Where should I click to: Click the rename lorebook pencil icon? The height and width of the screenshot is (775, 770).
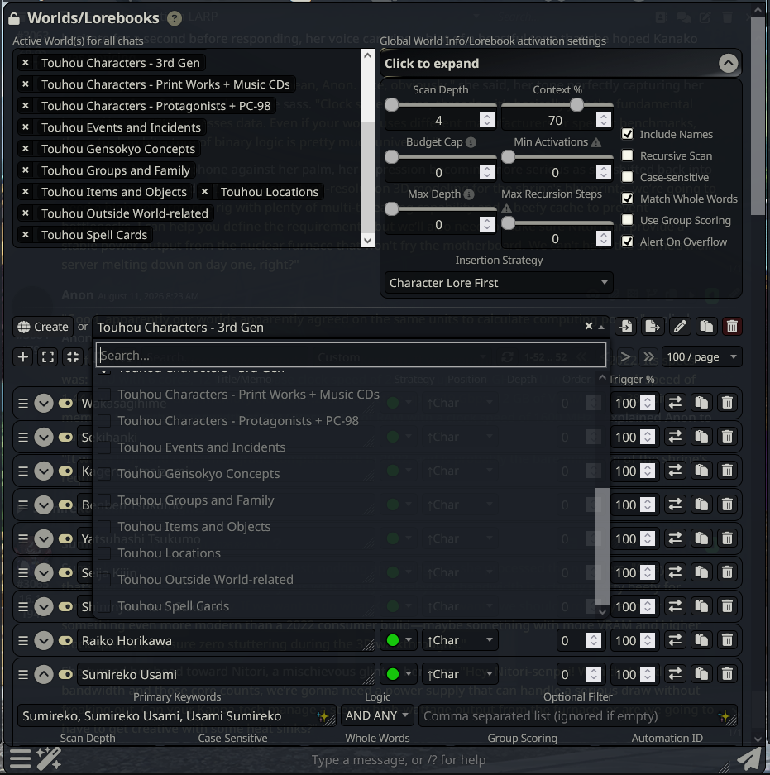click(x=680, y=327)
